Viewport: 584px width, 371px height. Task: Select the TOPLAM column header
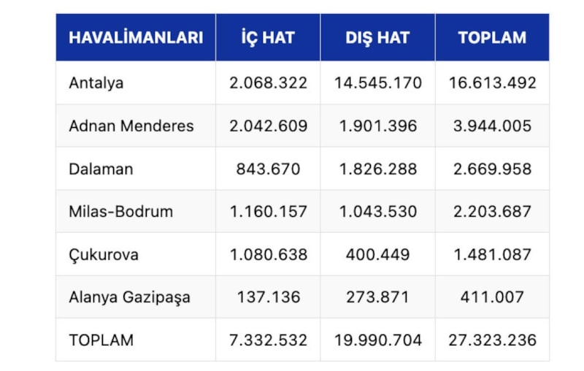tap(492, 37)
